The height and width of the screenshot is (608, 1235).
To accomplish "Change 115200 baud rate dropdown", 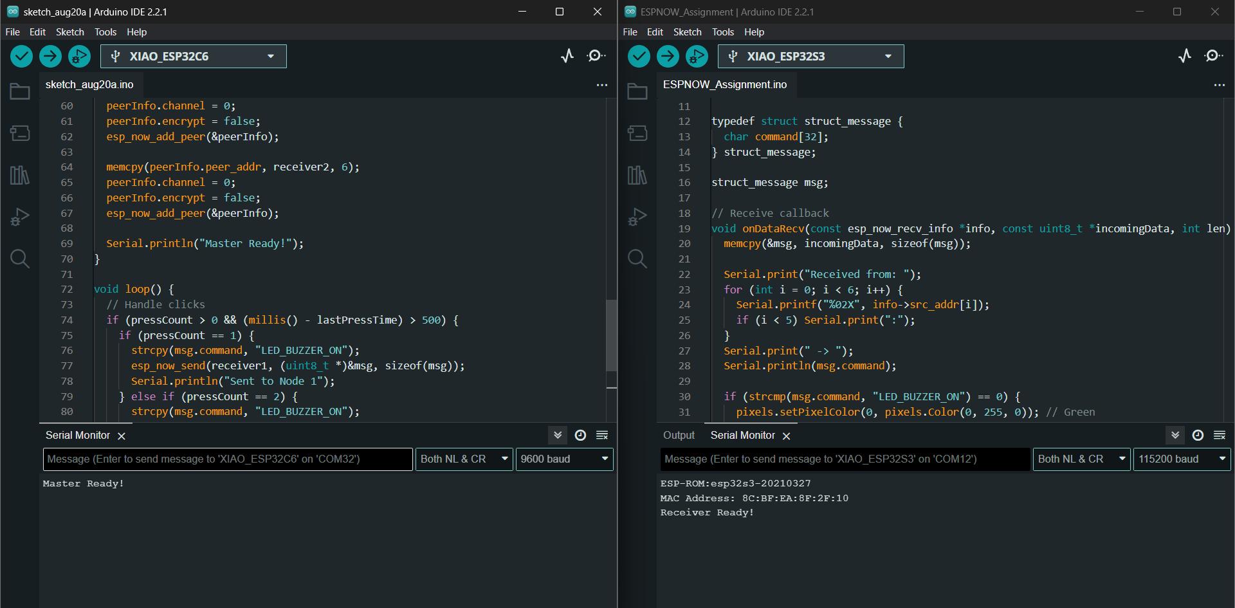I will coord(1182,459).
